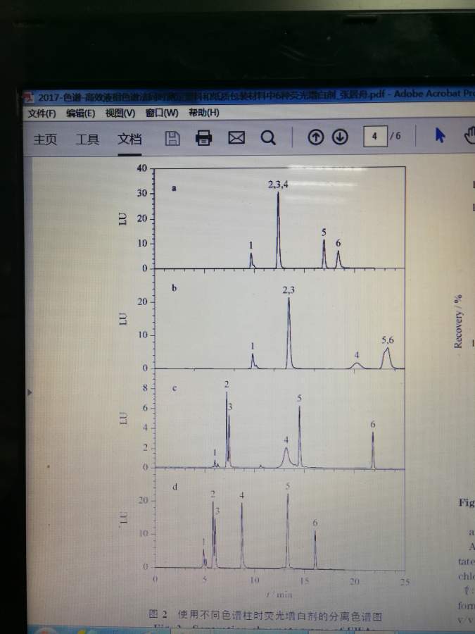Go to next page with down arrow
The width and height of the screenshot is (475, 634).
click(x=340, y=137)
